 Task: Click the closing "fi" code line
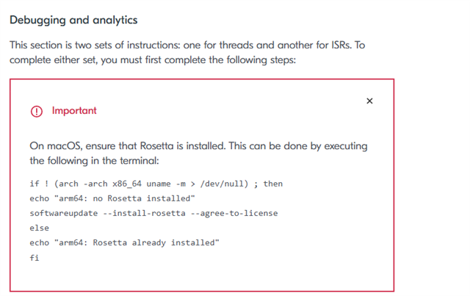pos(35,258)
